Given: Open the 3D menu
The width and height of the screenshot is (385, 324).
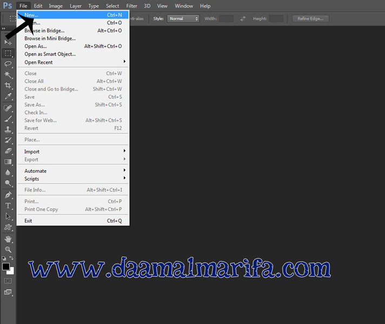Looking at the screenshot, I should pyautogui.click(x=147, y=6).
